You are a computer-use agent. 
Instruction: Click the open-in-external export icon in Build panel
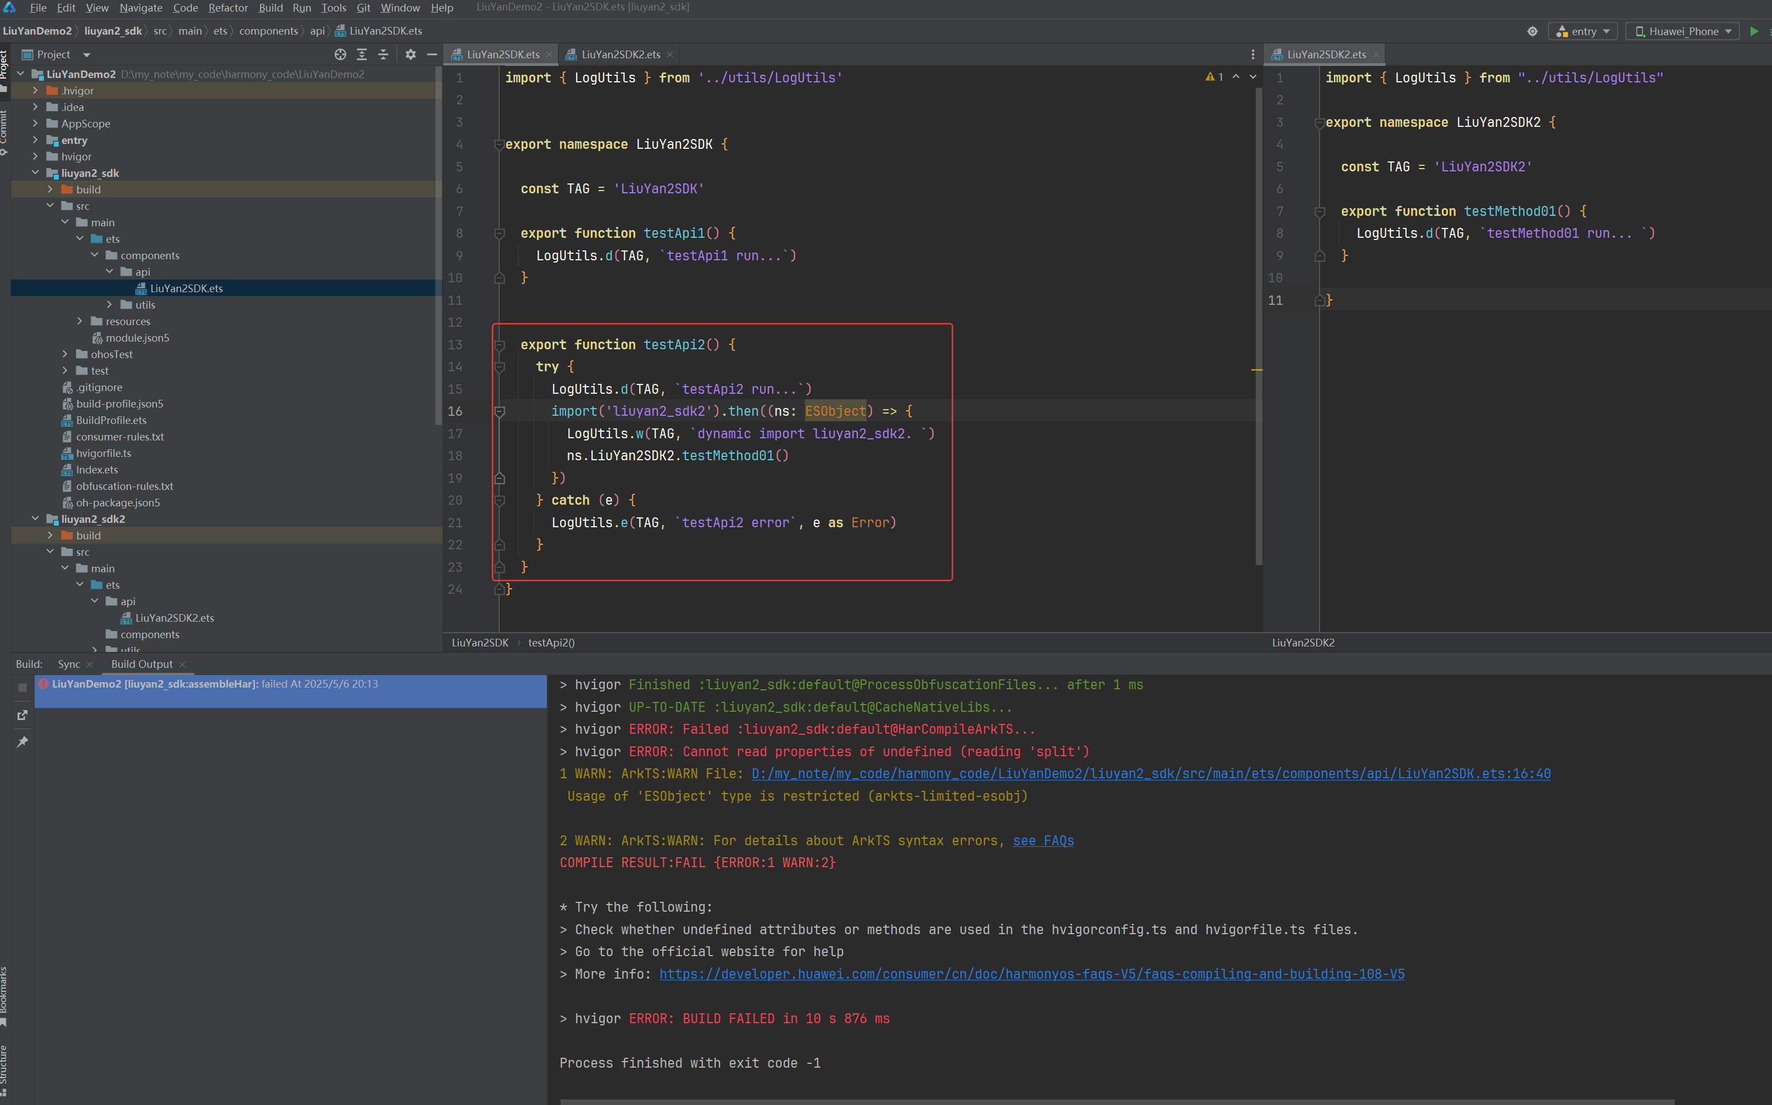point(22,715)
